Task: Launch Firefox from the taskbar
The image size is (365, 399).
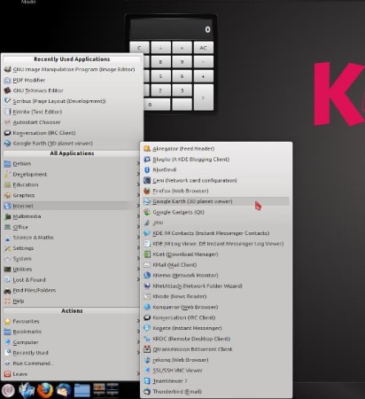Action: tap(45, 390)
